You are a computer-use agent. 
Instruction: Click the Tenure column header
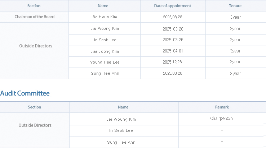[x=235, y=6]
